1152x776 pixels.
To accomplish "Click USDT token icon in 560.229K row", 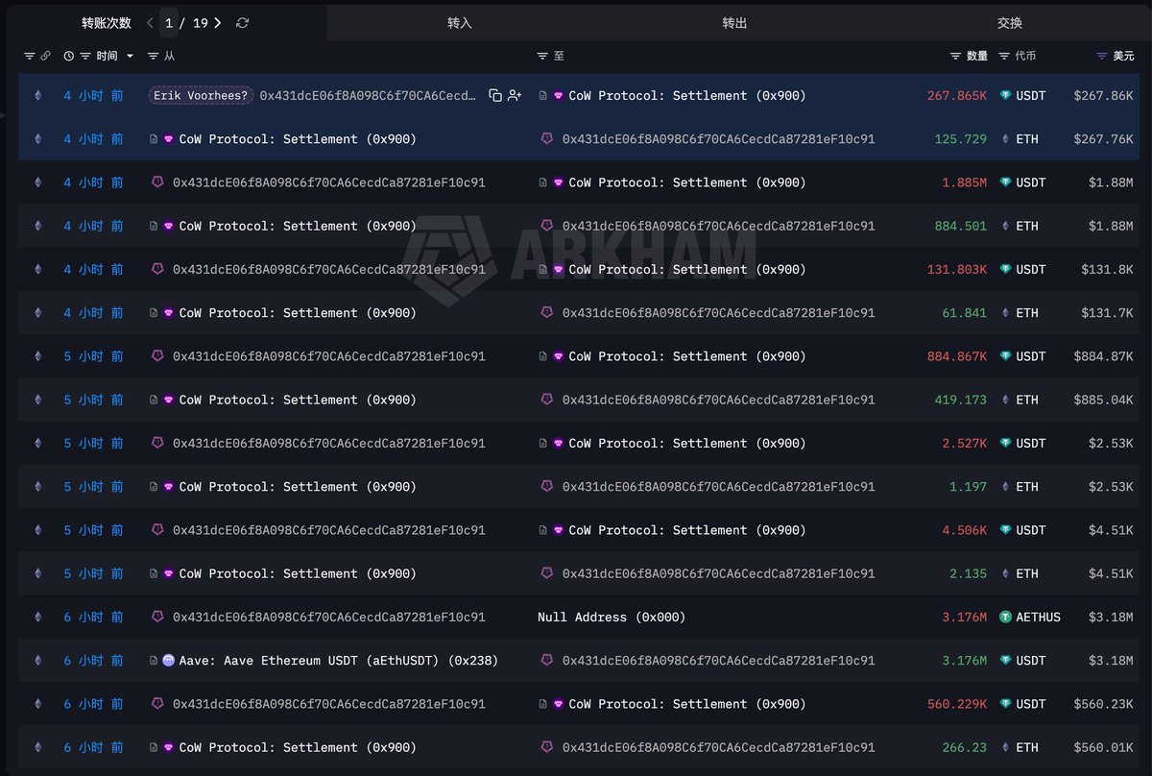I will [1005, 704].
